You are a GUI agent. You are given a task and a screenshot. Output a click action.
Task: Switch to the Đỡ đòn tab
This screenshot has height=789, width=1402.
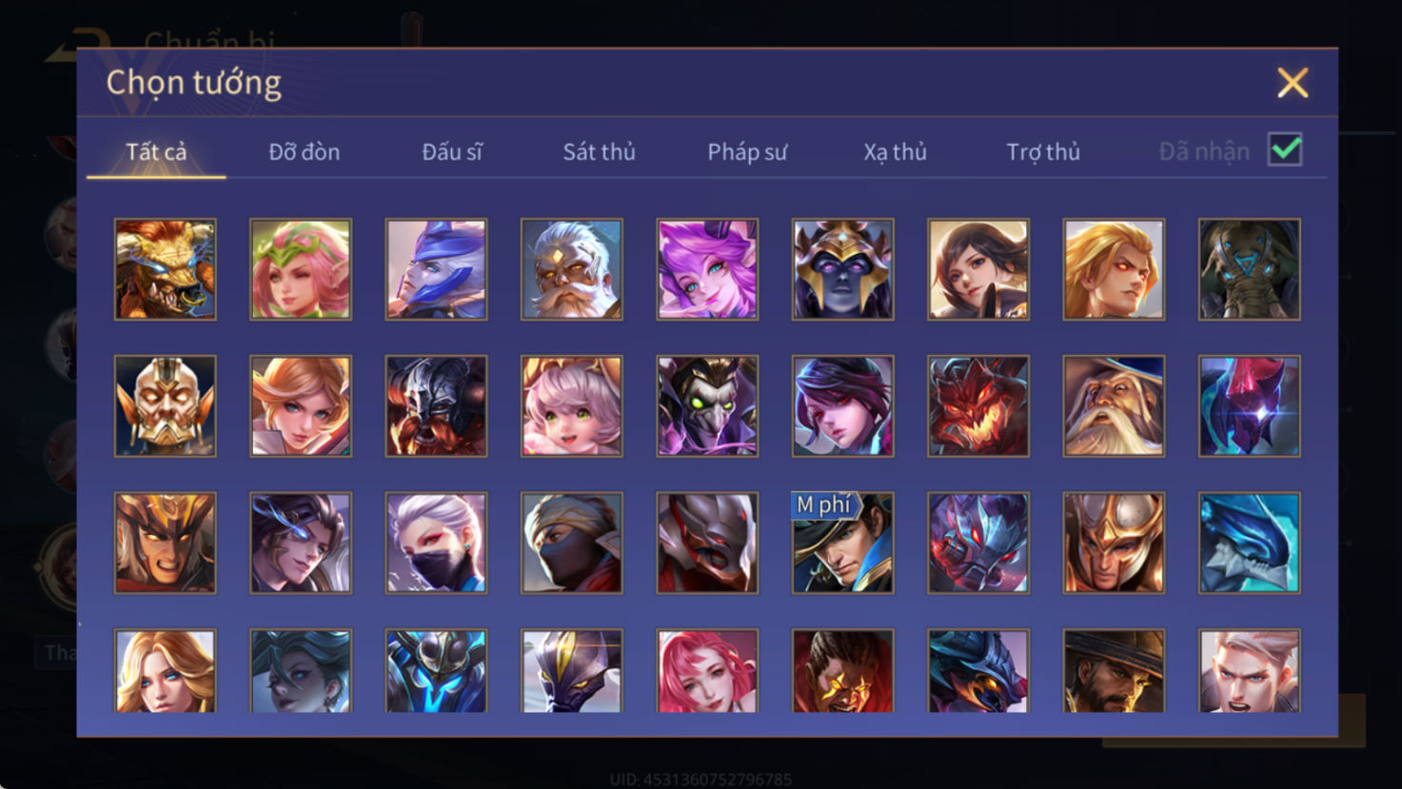pos(304,151)
